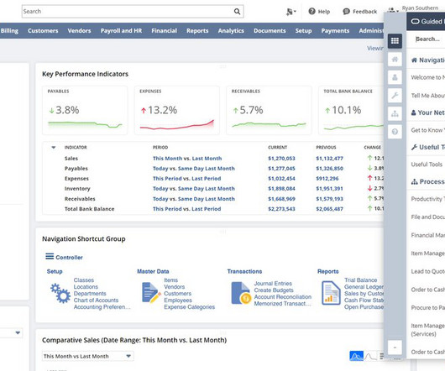
Task: Click in the global Search field
Action: [x=128, y=12]
